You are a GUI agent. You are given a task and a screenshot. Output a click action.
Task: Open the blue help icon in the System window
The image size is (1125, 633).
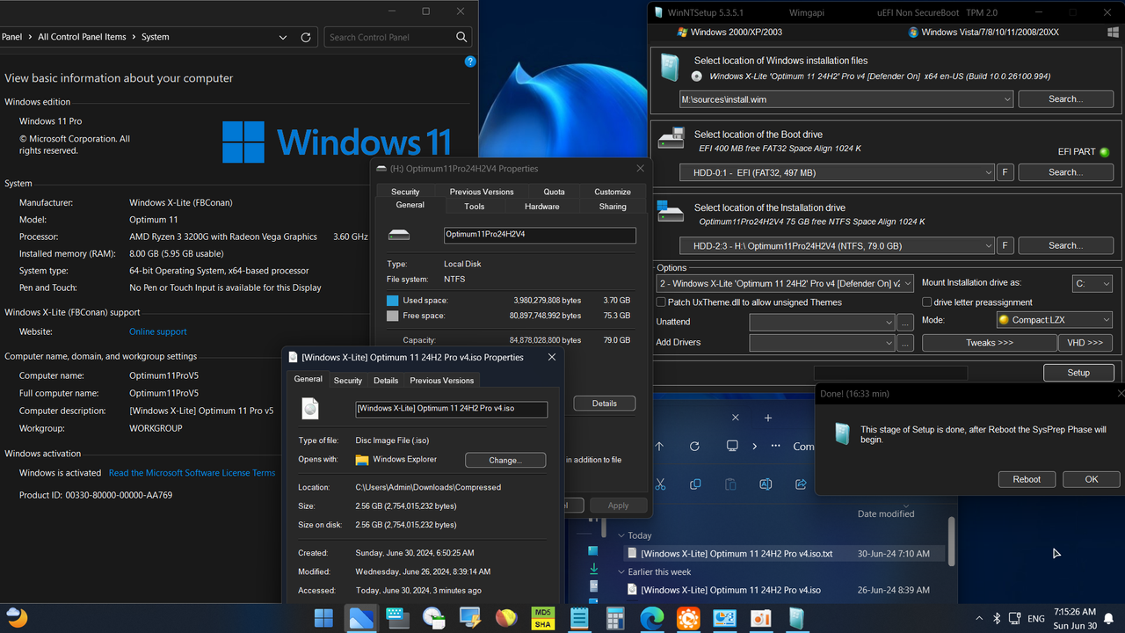pyautogui.click(x=469, y=62)
